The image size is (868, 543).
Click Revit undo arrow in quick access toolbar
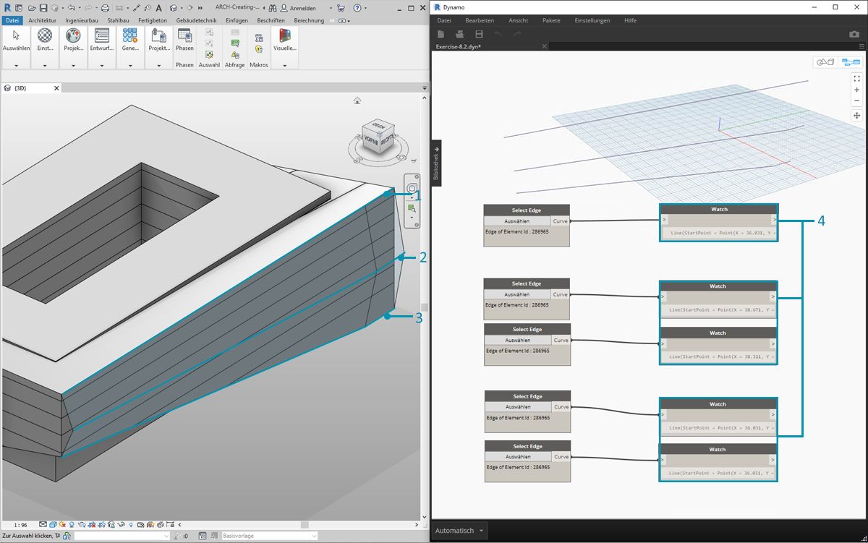[x=71, y=8]
